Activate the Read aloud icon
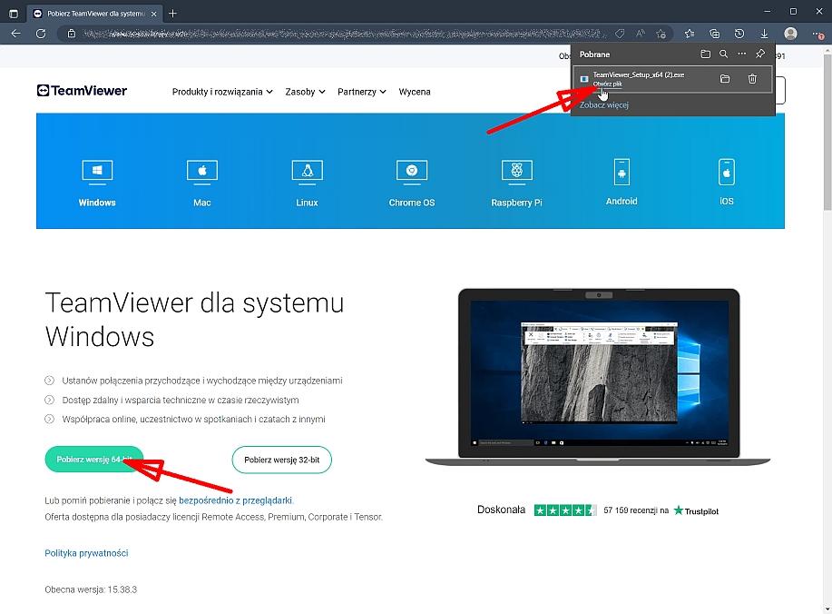 point(641,34)
